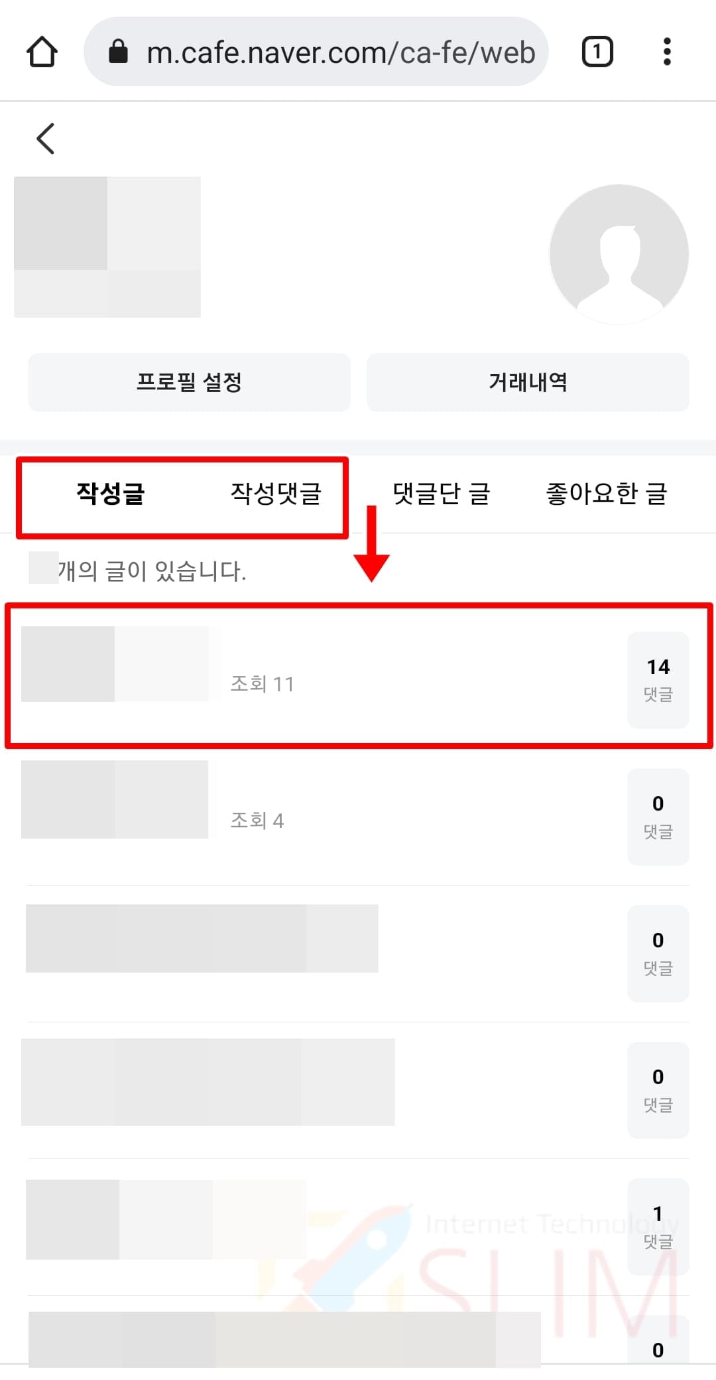Image resolution: width=716 pixels, height=1380 pixels.
Task: Tap the blurred nickname block beside avatar
Action: pos(107,247)
